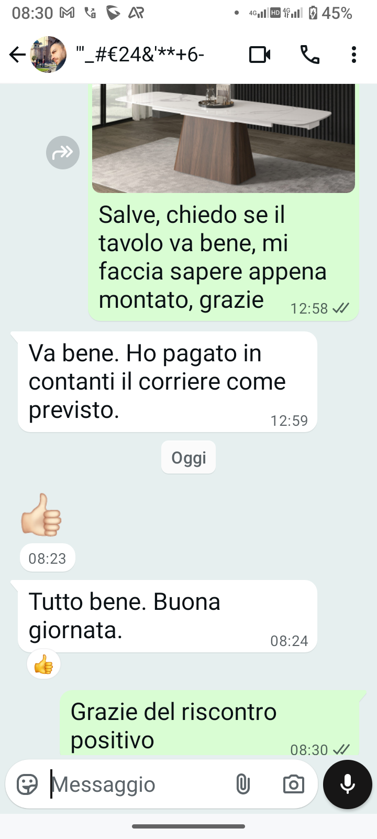
Task: Tap the large thumbs-up emoji message
Action: point(41,514)
